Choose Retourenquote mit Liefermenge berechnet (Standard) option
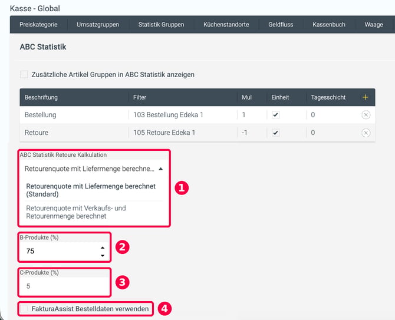Viewport: 395px width, 320px height. [x=91, y=190]
